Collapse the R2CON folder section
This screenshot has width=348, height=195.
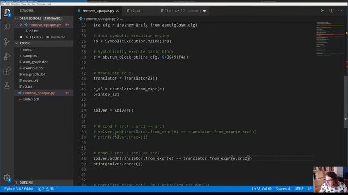pyautogui.click(x=17, y=43)
